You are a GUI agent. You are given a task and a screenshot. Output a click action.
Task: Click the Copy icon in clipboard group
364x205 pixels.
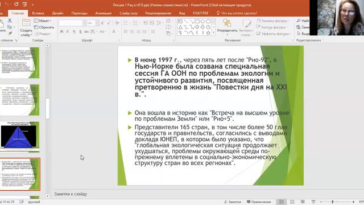click(10, 27)
